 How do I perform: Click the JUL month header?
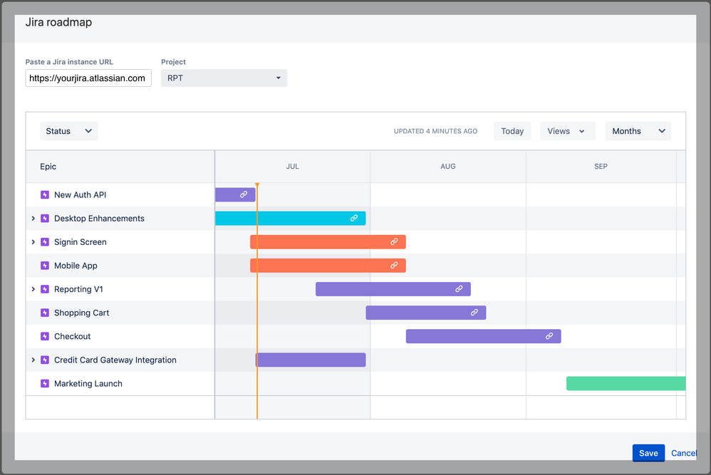pos(293,167)
